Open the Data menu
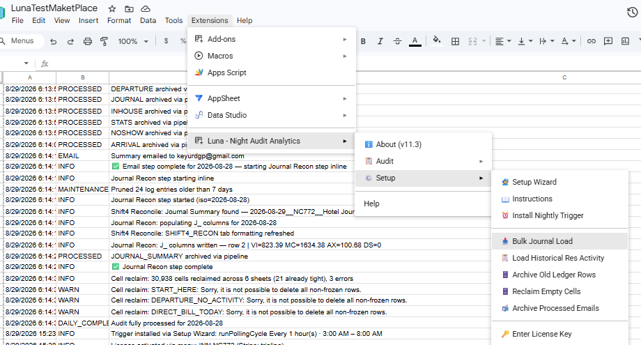Screen dimensions: 641x345 148,20
